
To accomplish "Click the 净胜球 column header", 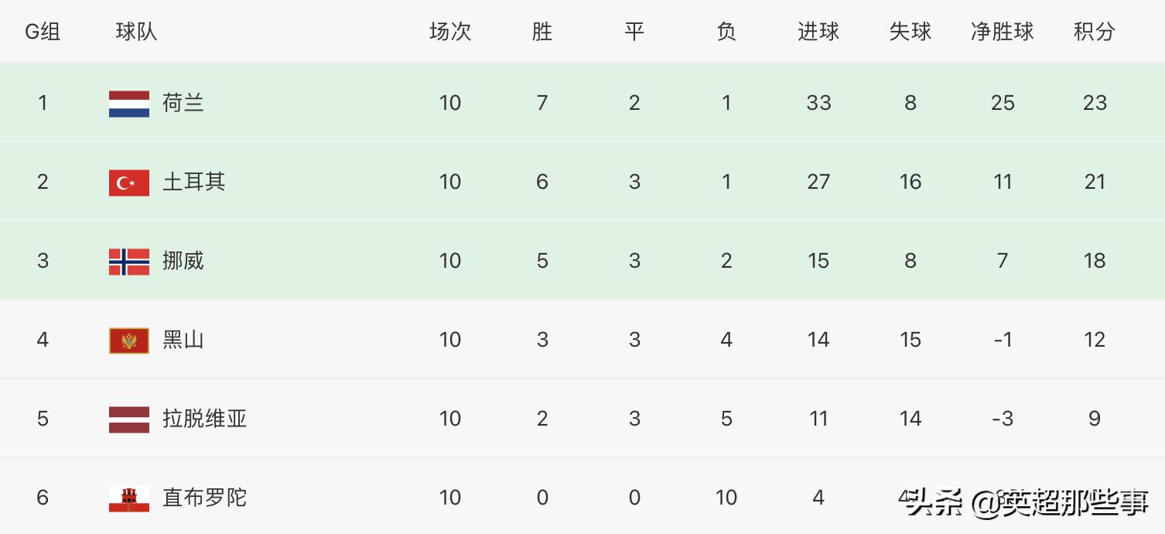I will coord(1003,32).
